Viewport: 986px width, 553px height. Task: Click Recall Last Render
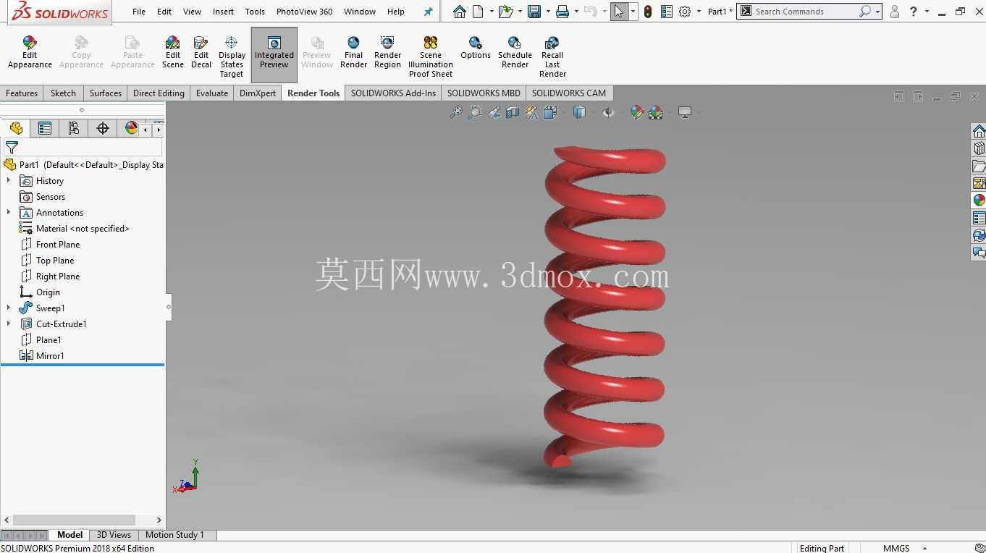[552, 56]
